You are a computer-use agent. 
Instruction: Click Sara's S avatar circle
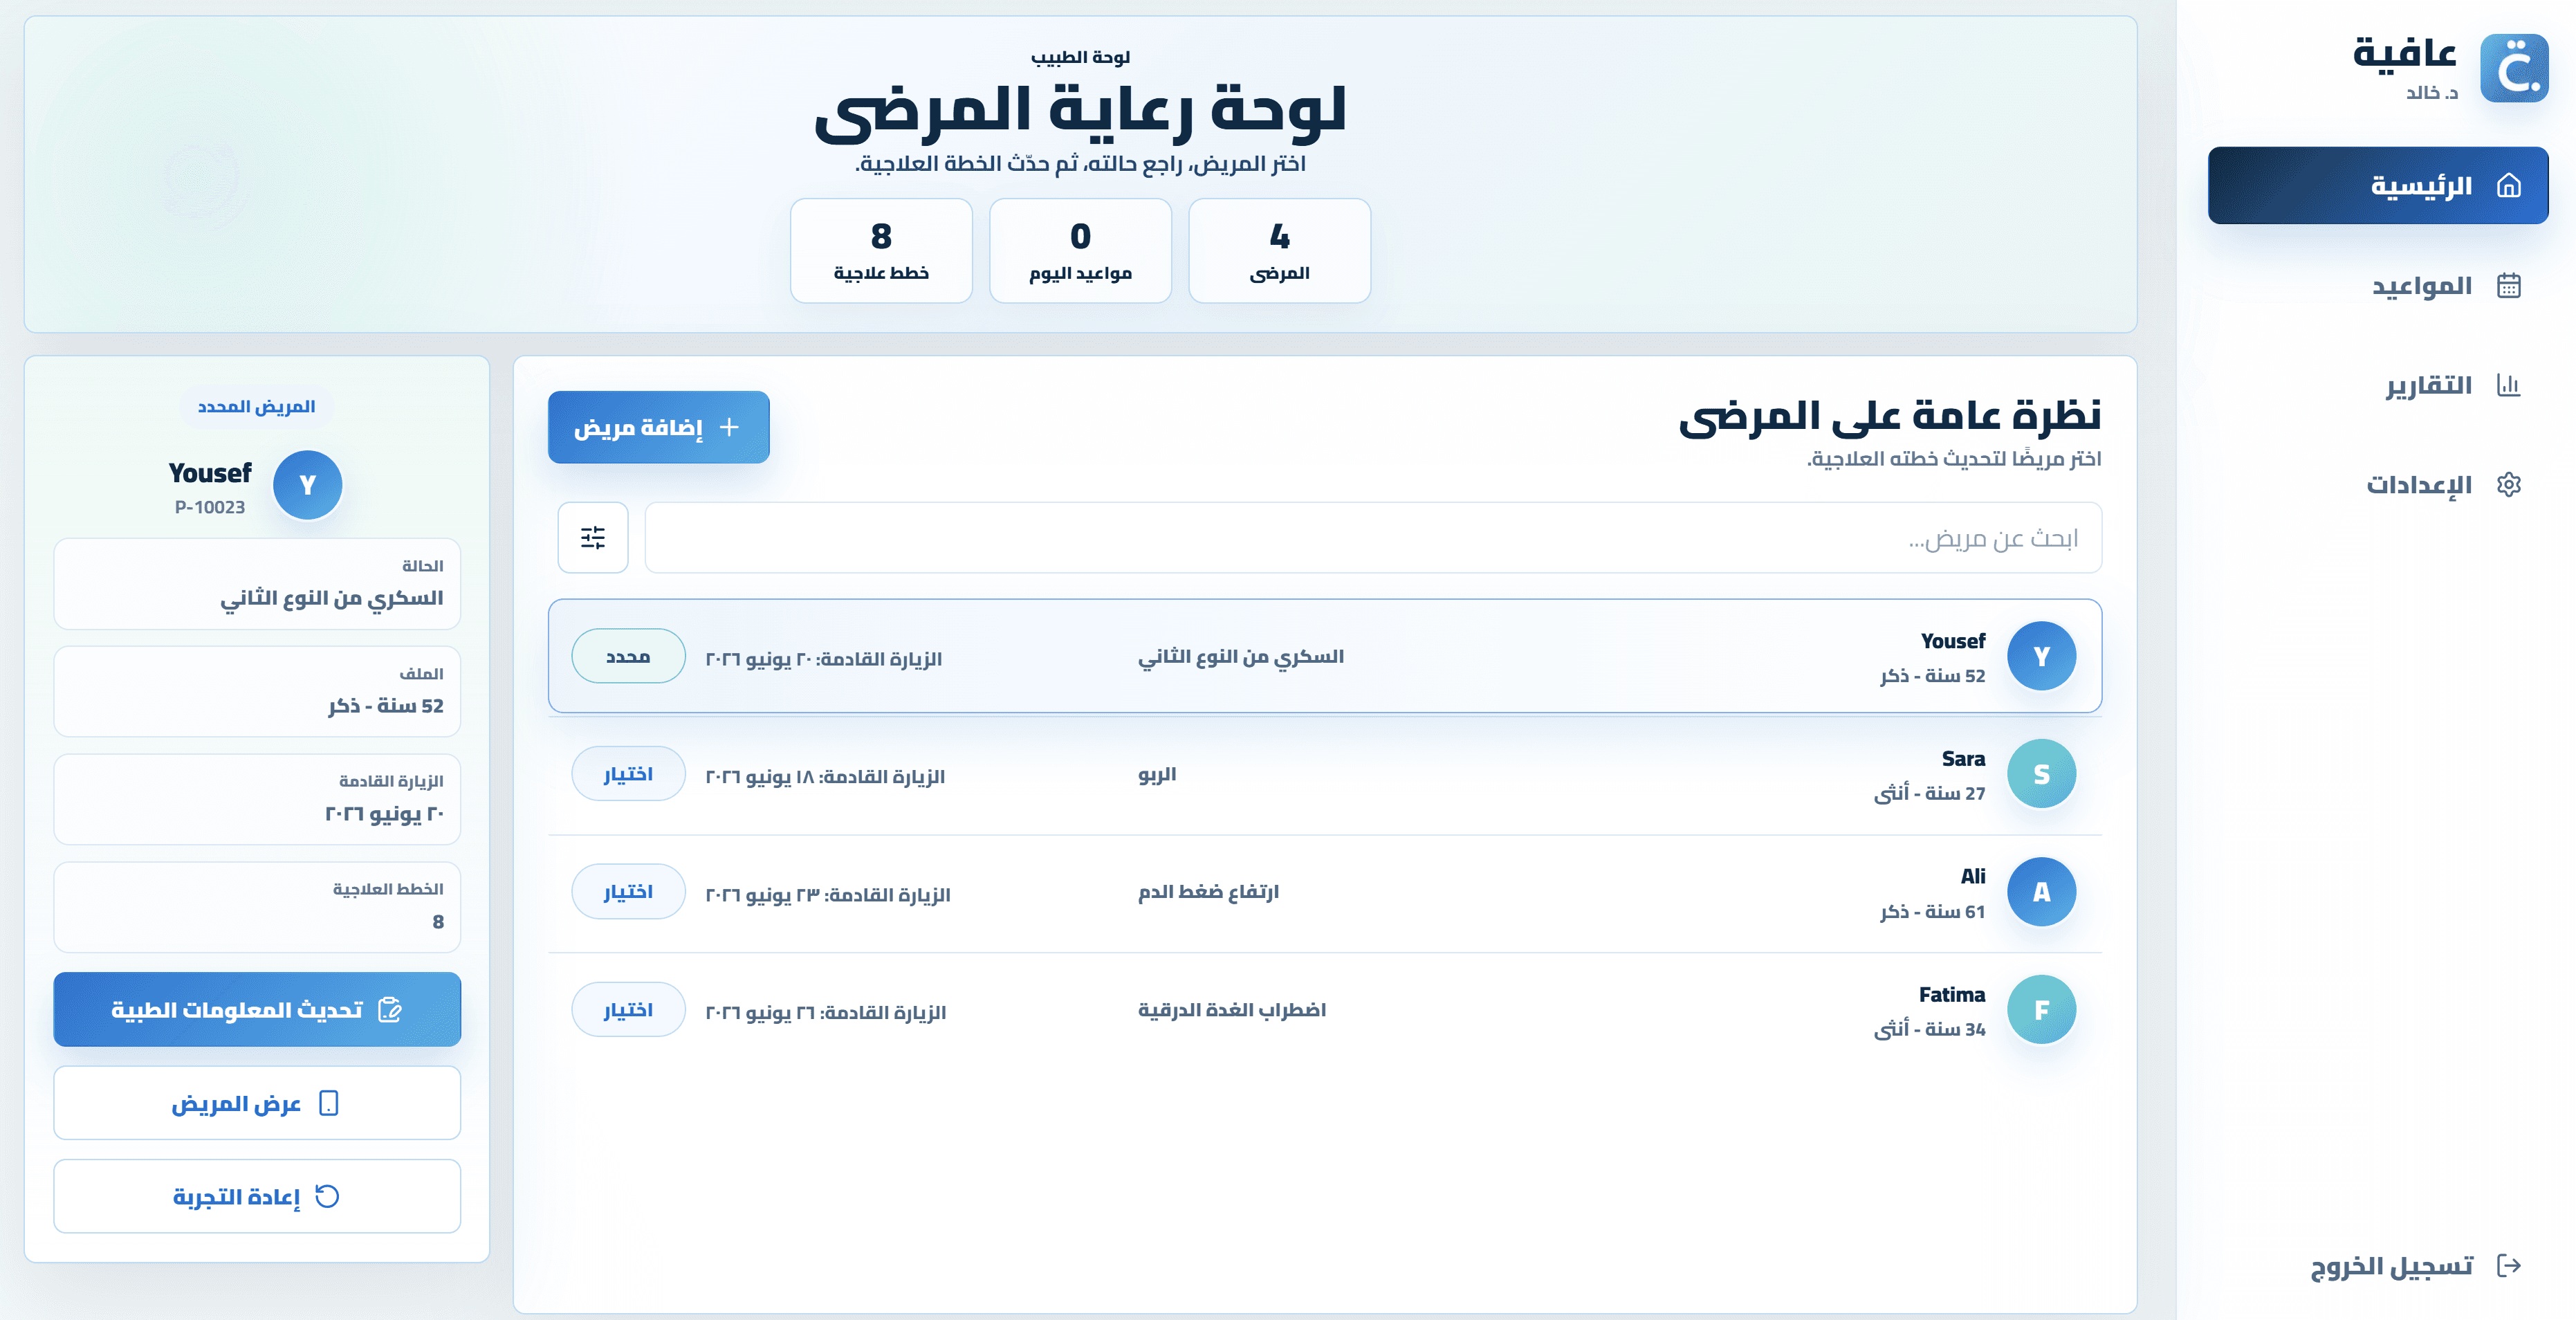tap(2041, 774)
